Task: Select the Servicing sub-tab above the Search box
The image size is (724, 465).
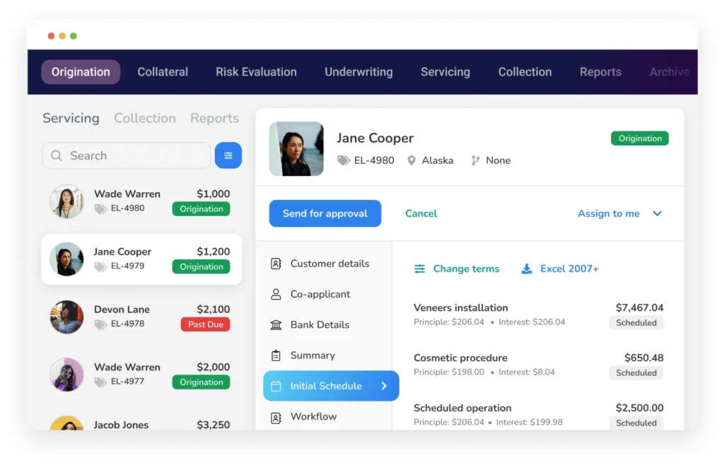Action: pos(71,118)
